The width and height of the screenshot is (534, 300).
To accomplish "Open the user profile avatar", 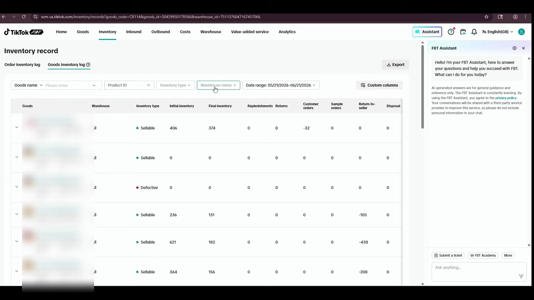I will [x=521, y=32].
